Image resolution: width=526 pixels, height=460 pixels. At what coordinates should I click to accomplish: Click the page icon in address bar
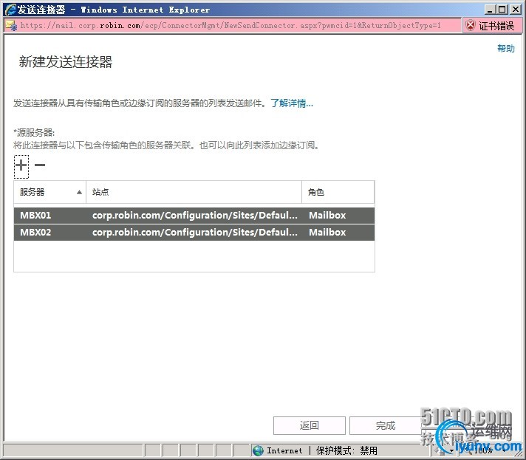[11, 26]
